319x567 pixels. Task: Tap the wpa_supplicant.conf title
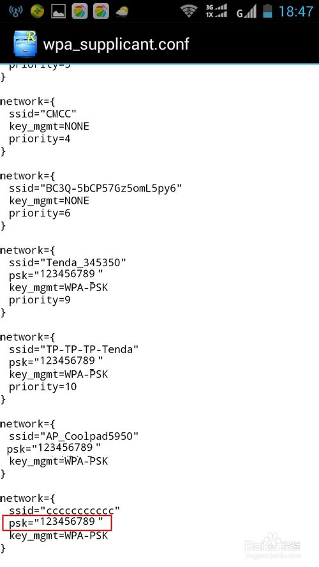point(116,45)
